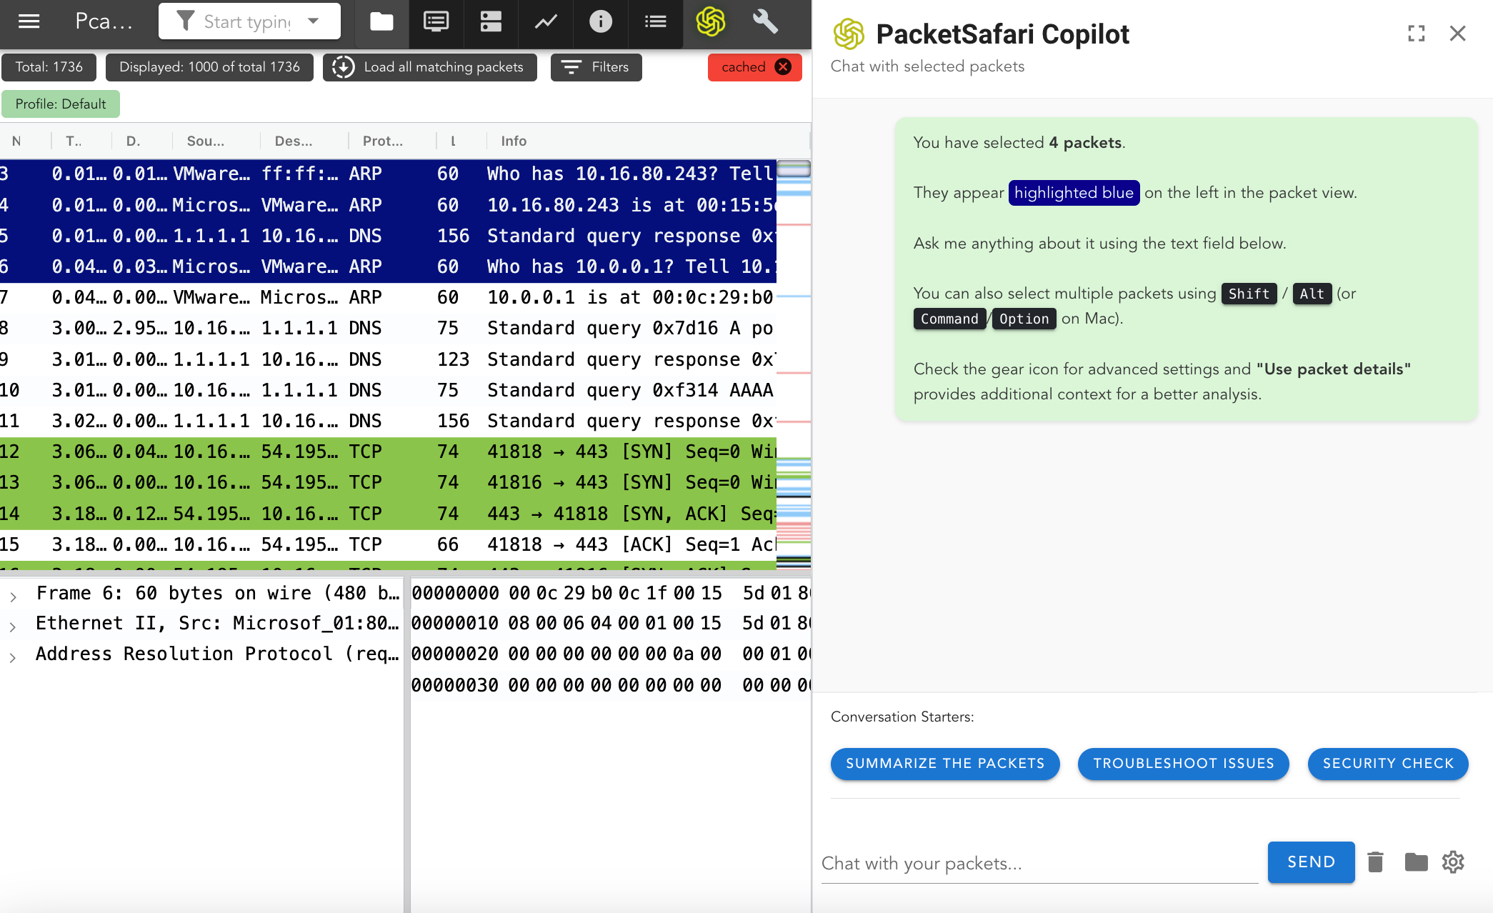Select packet 10 DNS query 0xf314 AAAA

point(388,390)
